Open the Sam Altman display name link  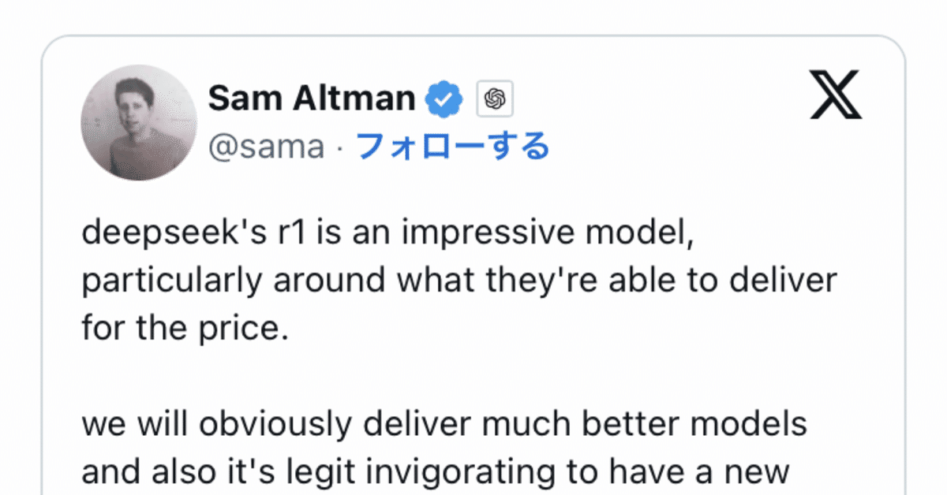click(312, 99)
